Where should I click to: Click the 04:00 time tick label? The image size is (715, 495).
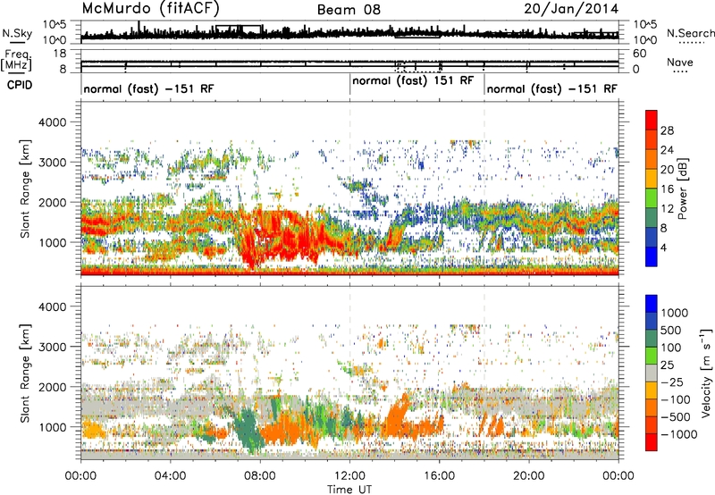170,476
